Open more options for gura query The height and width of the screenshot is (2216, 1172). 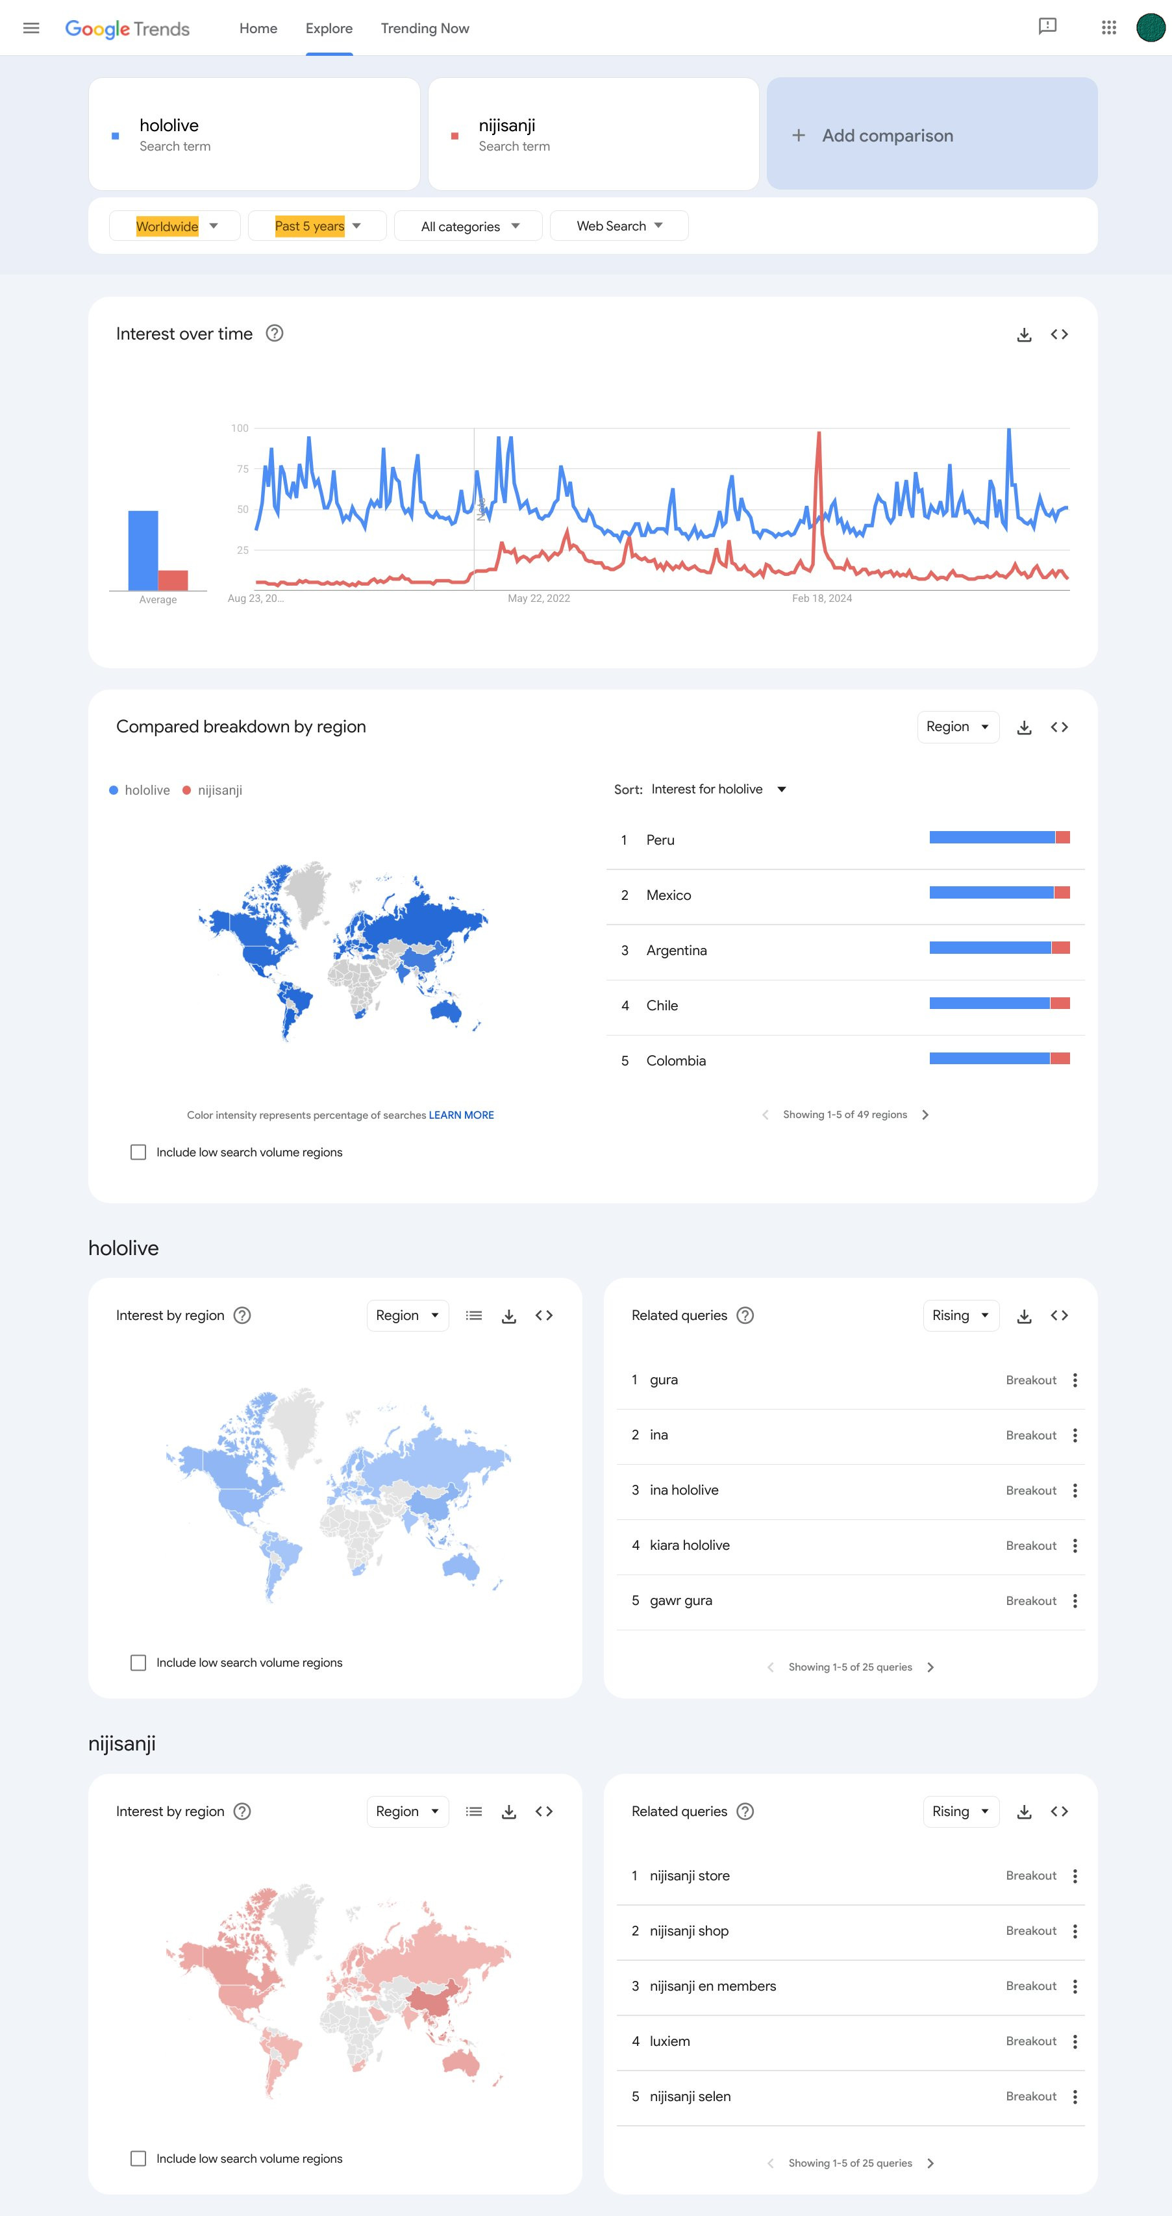(1075, 1380)
